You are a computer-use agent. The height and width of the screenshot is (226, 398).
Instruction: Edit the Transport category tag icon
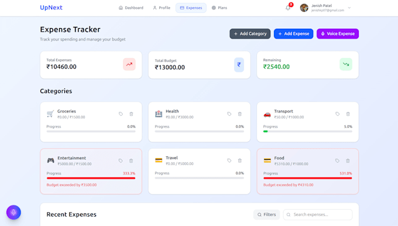click(337, 114)
